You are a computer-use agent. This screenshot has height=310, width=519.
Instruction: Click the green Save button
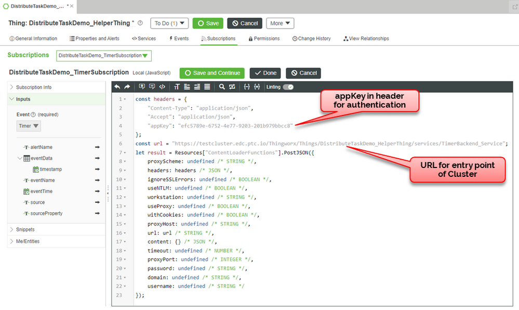click(208, 23)
